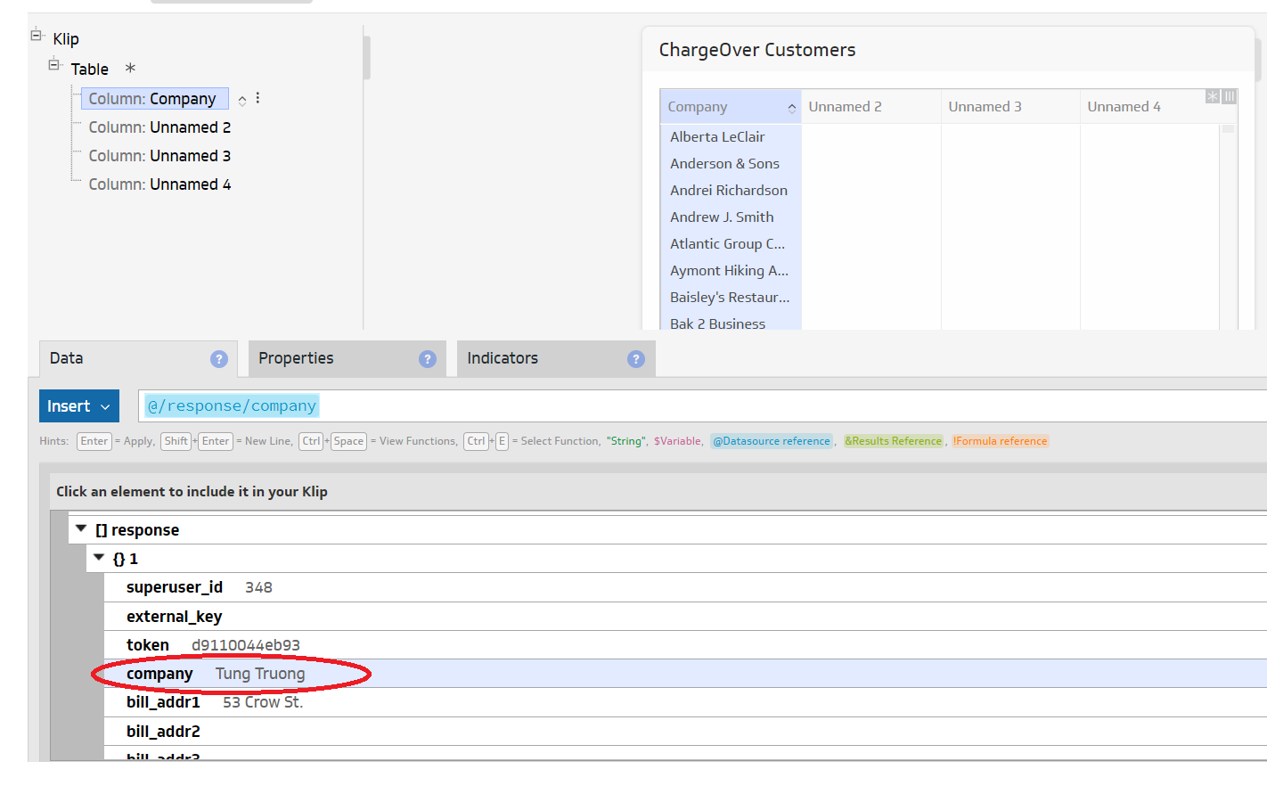
Task: Open help icon on the Data tab
Action: tap(219, 359)
